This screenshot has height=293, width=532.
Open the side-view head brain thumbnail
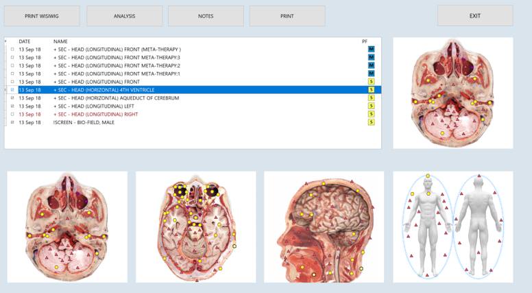coord(324,227)
